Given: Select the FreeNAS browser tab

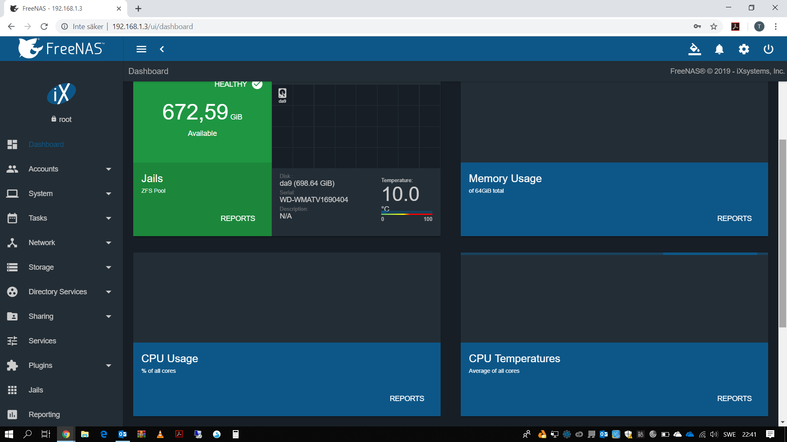Looking at the screenshot, I should coord(66,9).
